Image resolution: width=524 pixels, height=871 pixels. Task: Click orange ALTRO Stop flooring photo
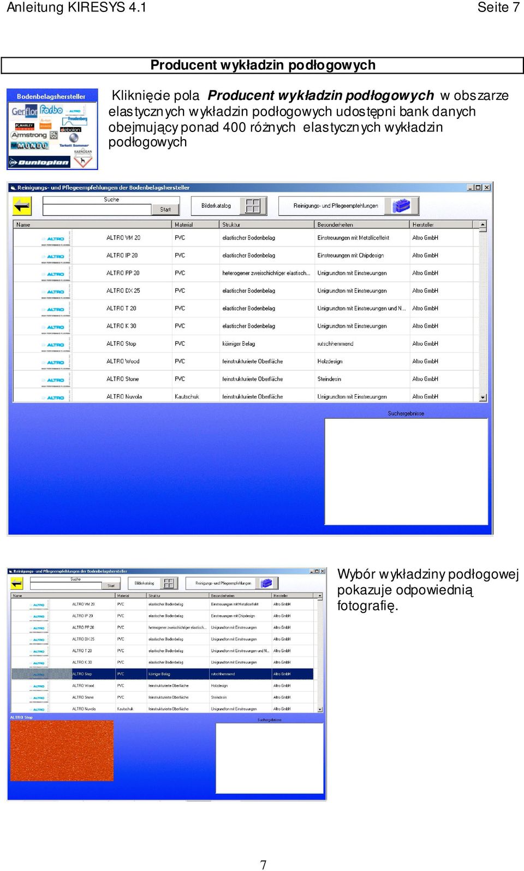62,751
